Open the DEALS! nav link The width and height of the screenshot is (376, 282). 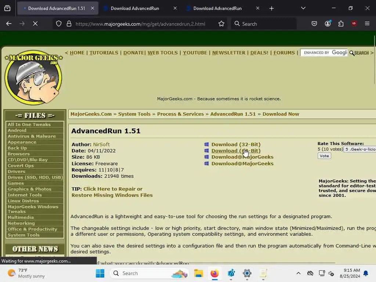click(x=259, y=53)
